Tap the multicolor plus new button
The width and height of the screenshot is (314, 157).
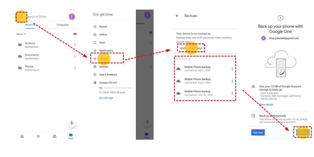pos(71,123)
